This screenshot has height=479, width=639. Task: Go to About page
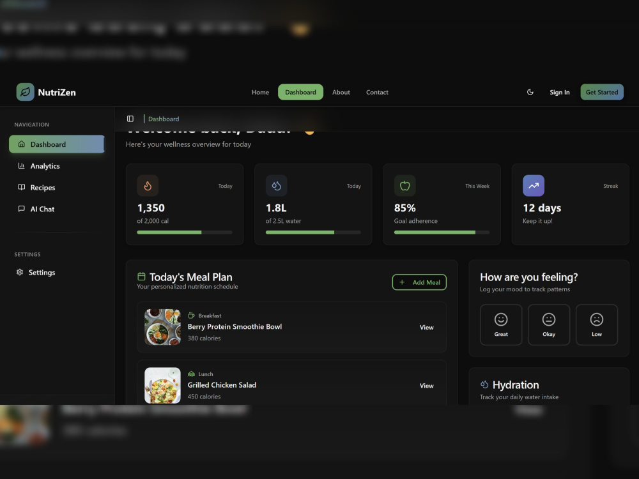pyautogui.click(x=341, y=92)
